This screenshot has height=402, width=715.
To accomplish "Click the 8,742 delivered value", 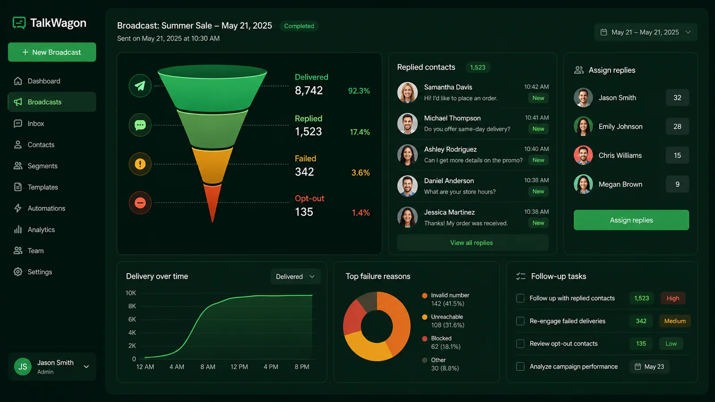I will (x=309, y=91).
